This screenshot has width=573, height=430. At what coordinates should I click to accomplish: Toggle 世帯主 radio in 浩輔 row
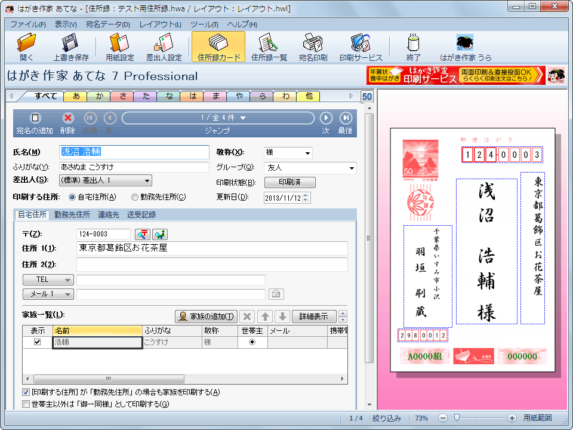(x=252, y=342)
